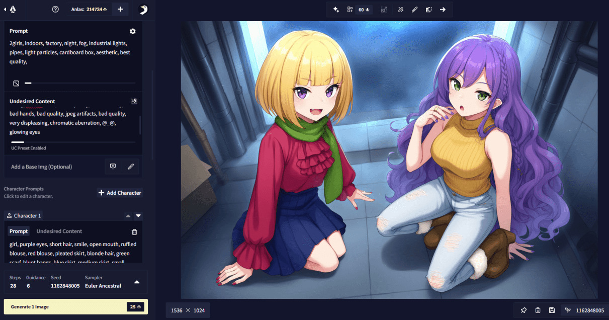Click the upload base image icon
Image resolution: width=609 pixels, height=320 pixels.
pos(113,167)
